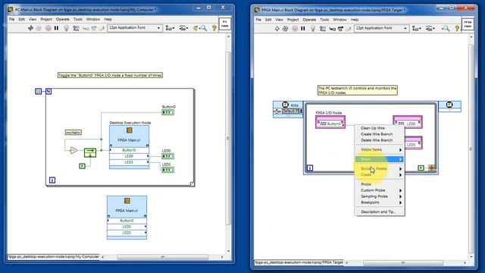Open the font dropdown in PC Main window
This screenshot has height=273, width=485.
pyautogui.click(x=135, y=28)
